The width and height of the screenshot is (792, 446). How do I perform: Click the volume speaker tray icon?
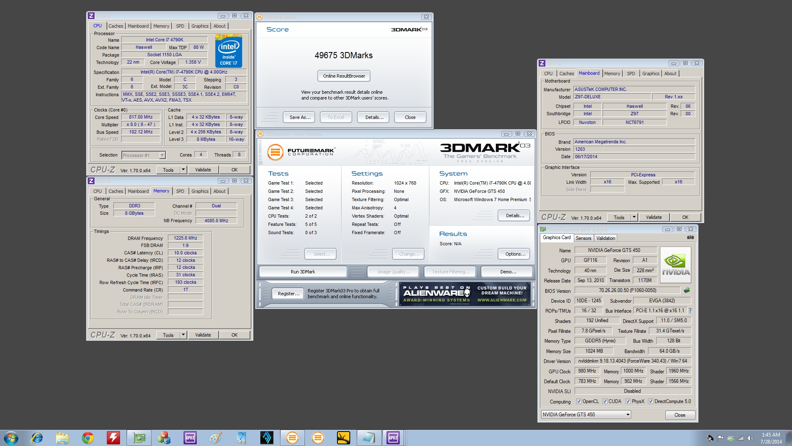pyautogui.click(x=750, y=438)
